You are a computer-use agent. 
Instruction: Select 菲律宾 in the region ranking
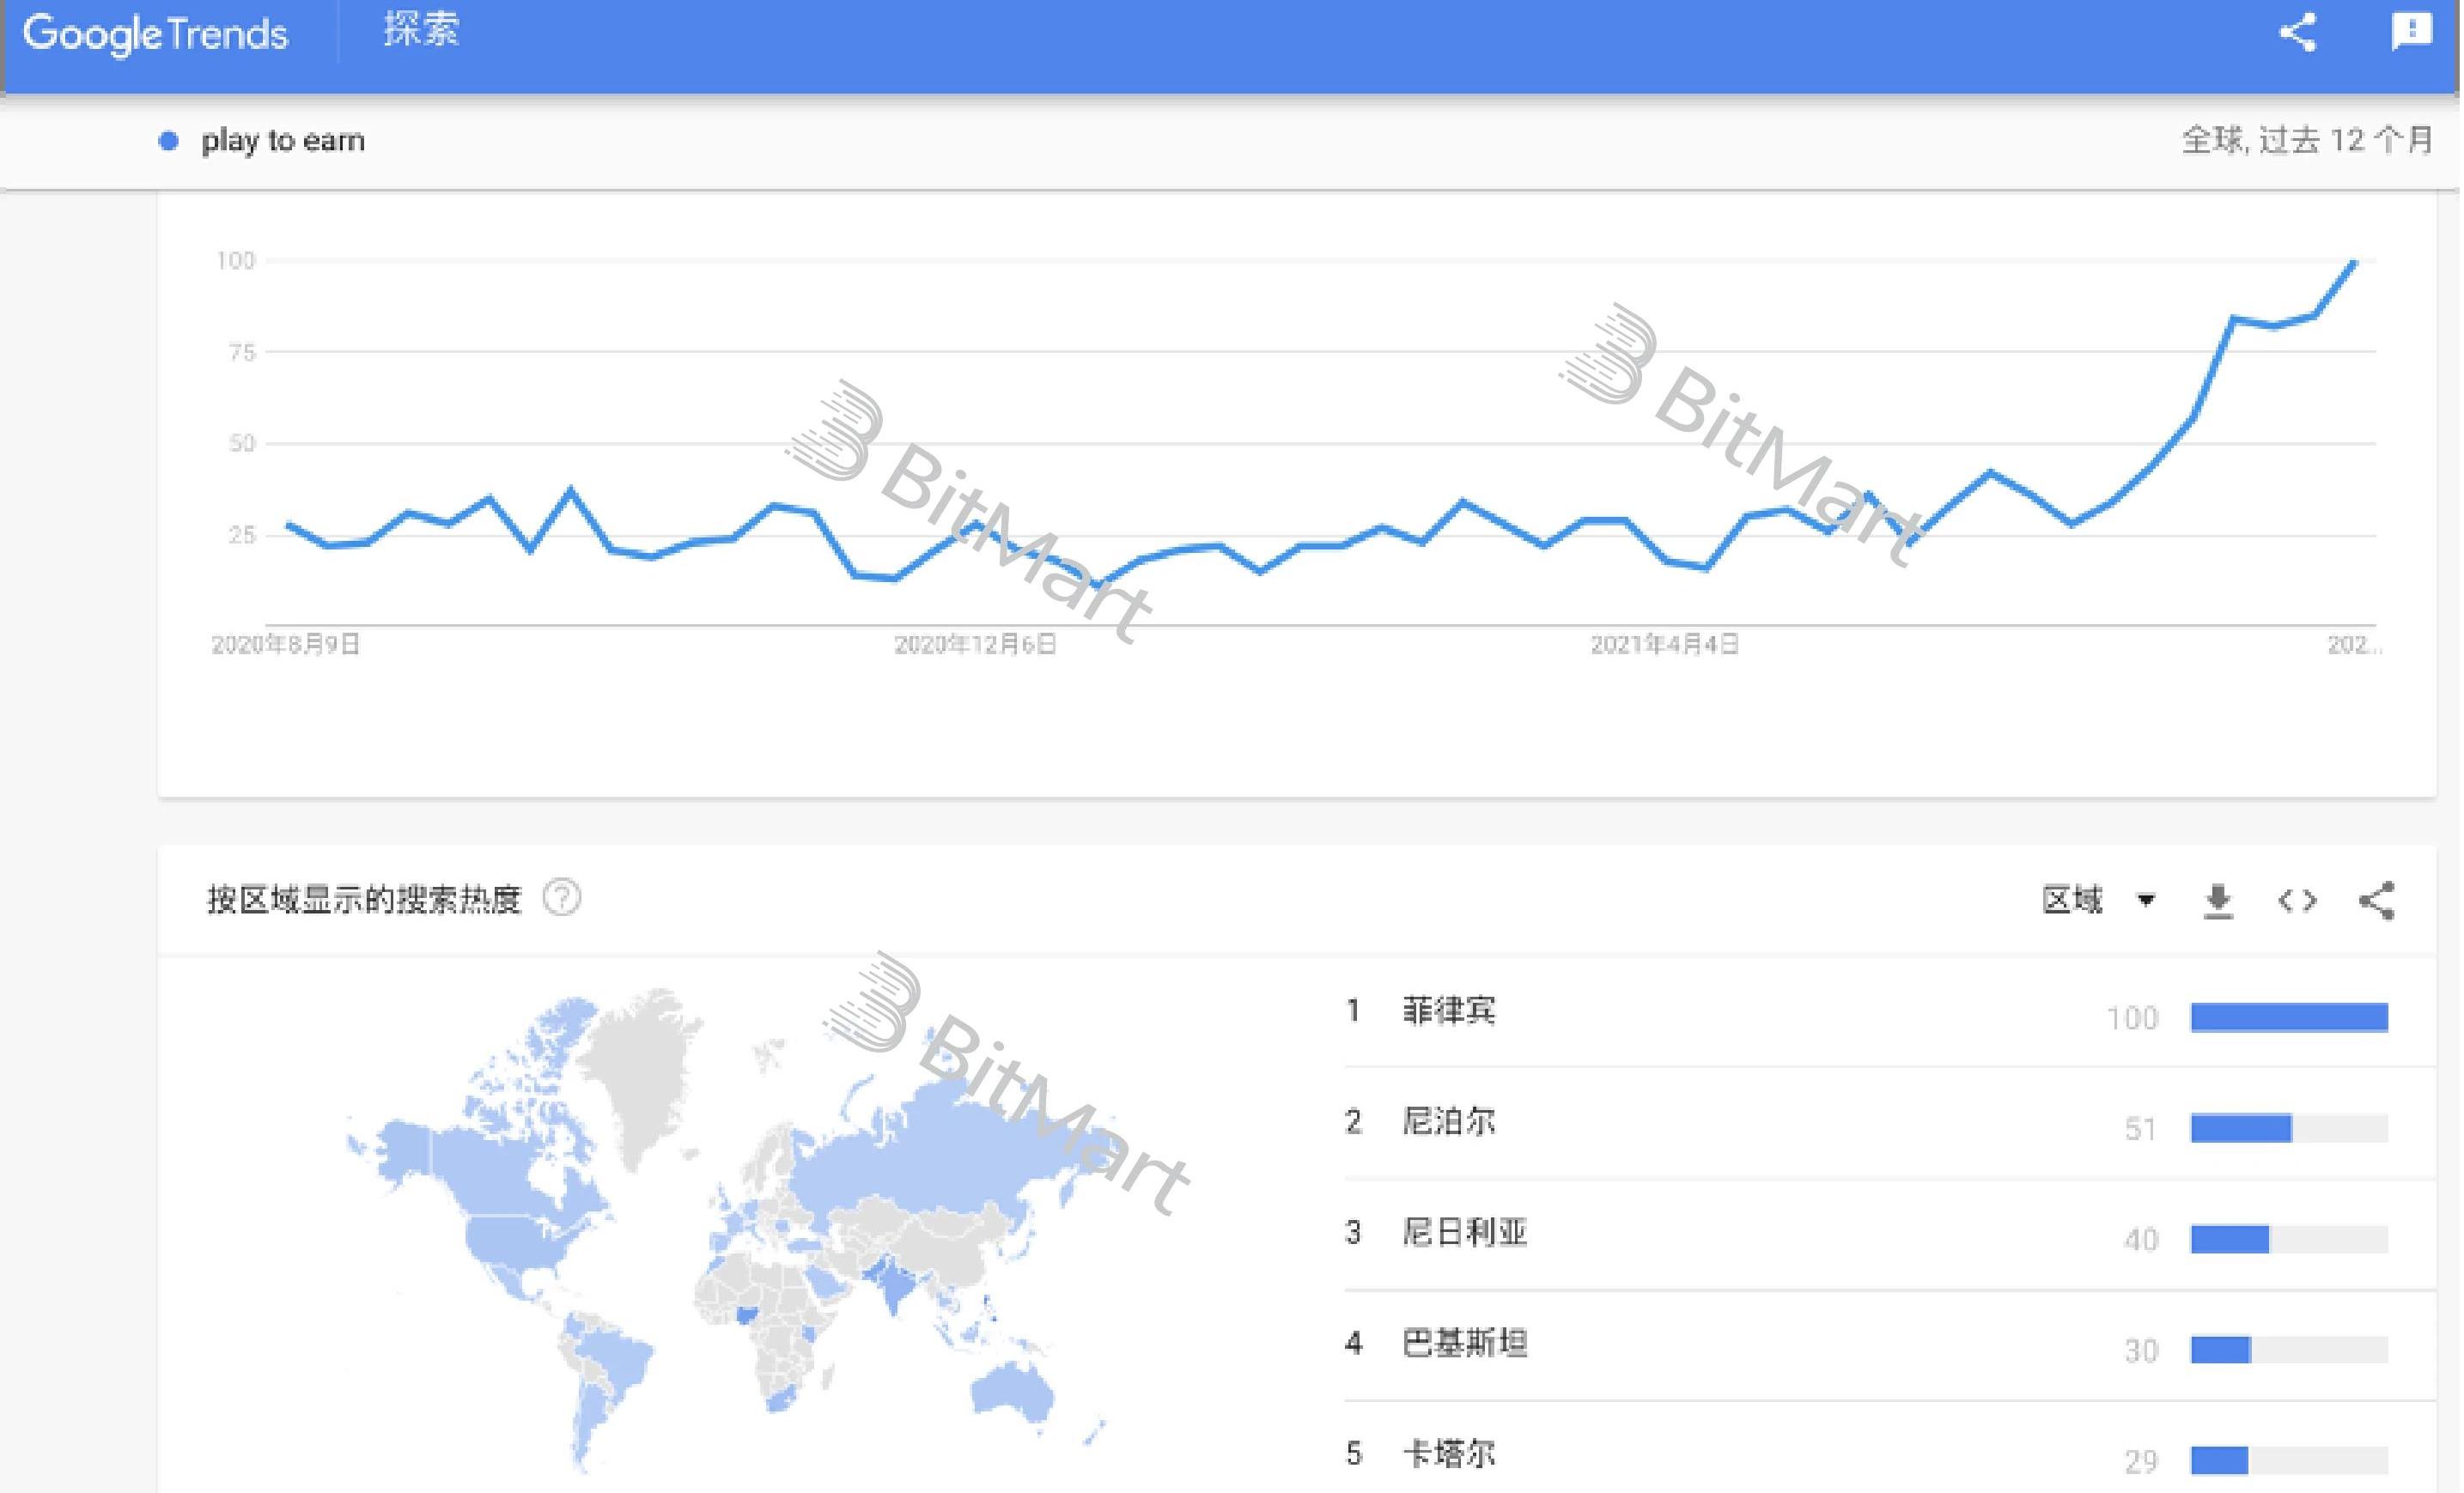tap(1448, 1011)
